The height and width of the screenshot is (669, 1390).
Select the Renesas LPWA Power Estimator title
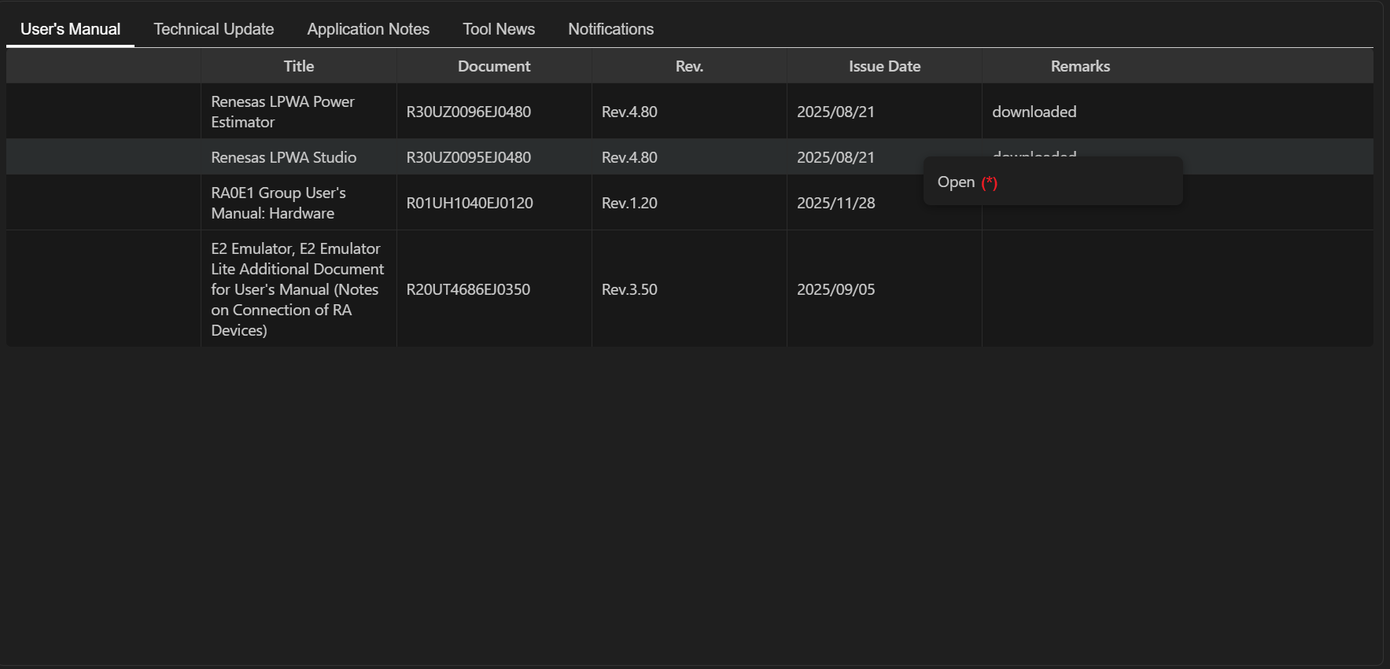coord(282,112)
